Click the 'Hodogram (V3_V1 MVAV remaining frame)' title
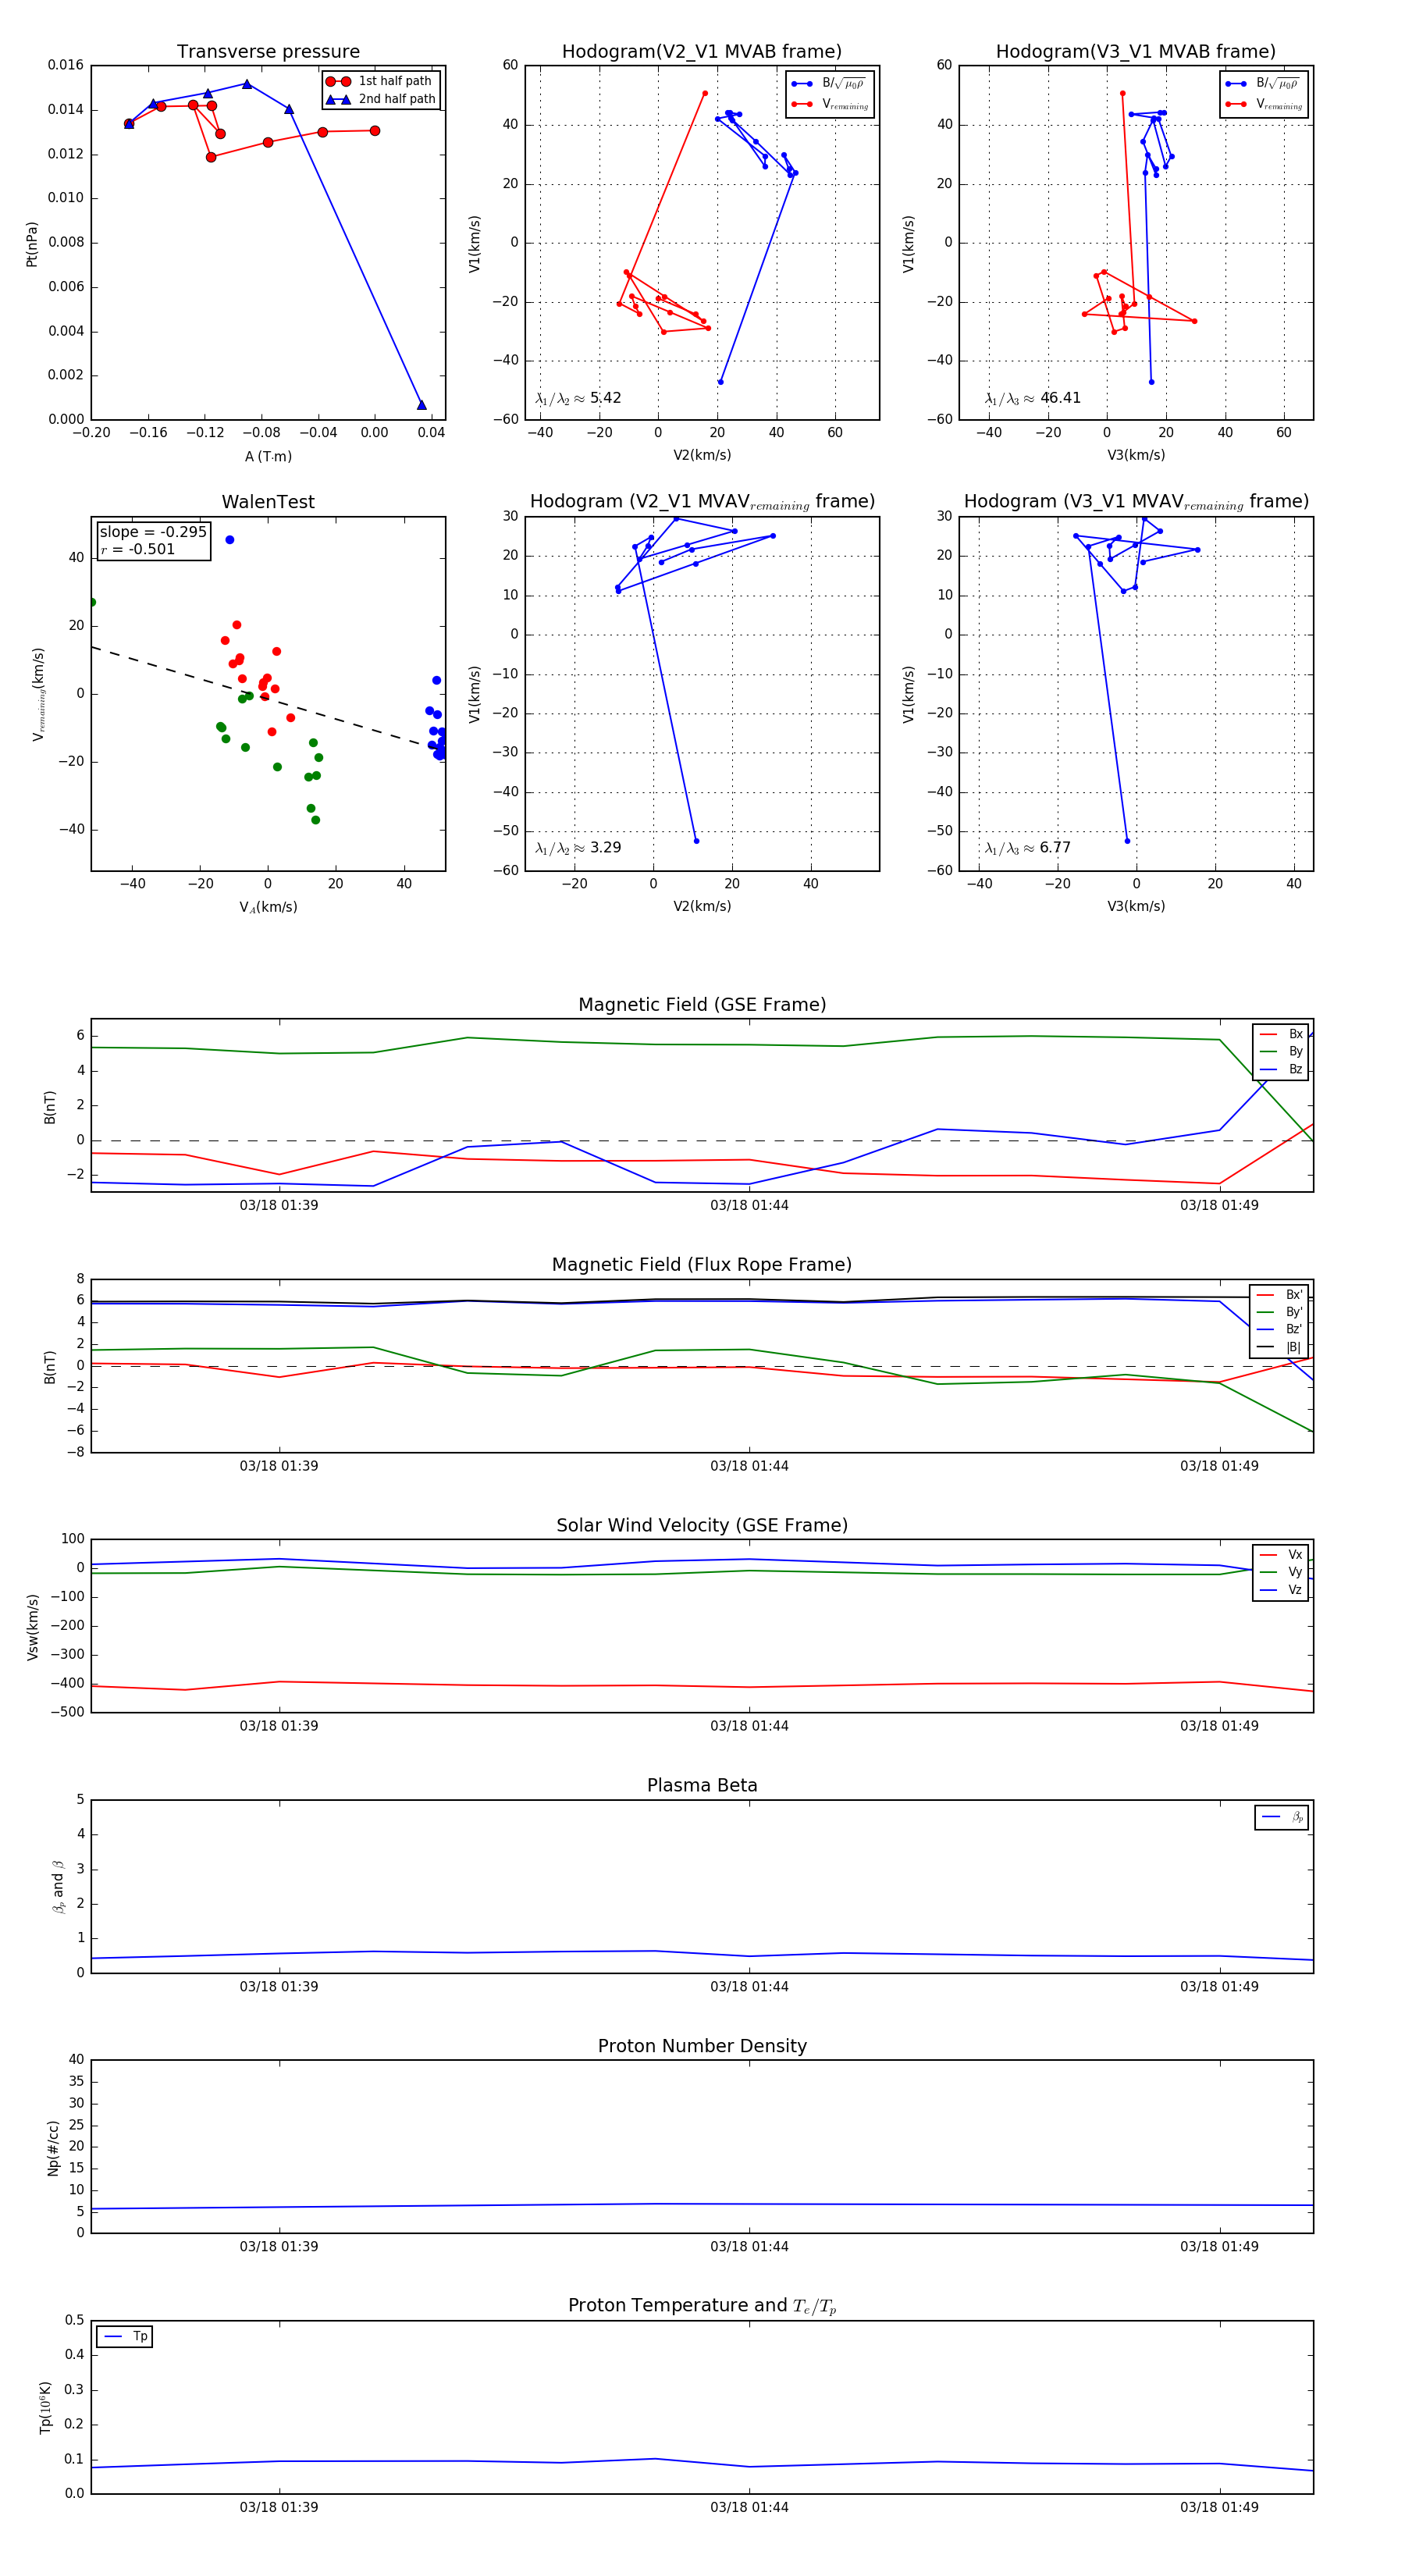Viewport: 1405px width, 2576px height. coord(1136,502)
